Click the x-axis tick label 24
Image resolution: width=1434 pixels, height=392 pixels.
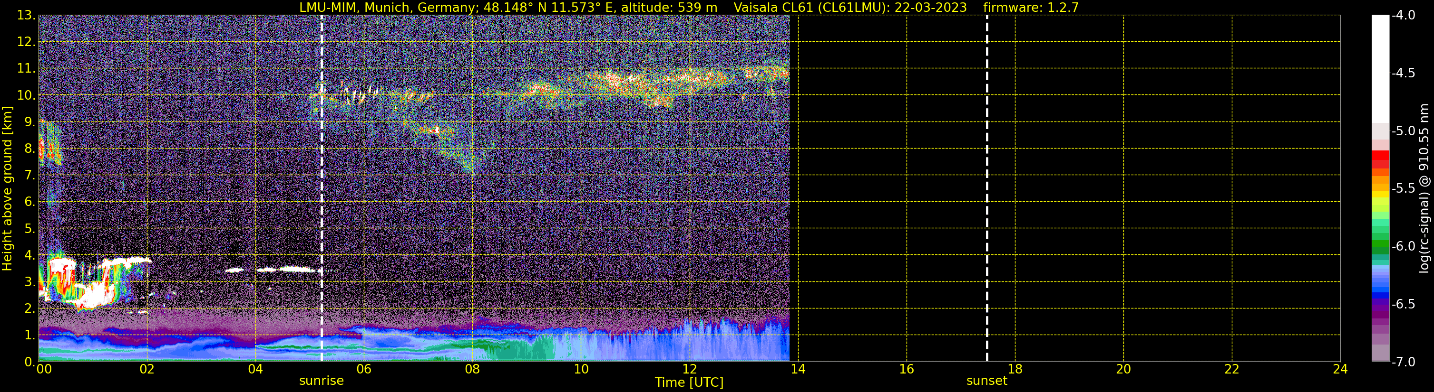[1340, 369]
